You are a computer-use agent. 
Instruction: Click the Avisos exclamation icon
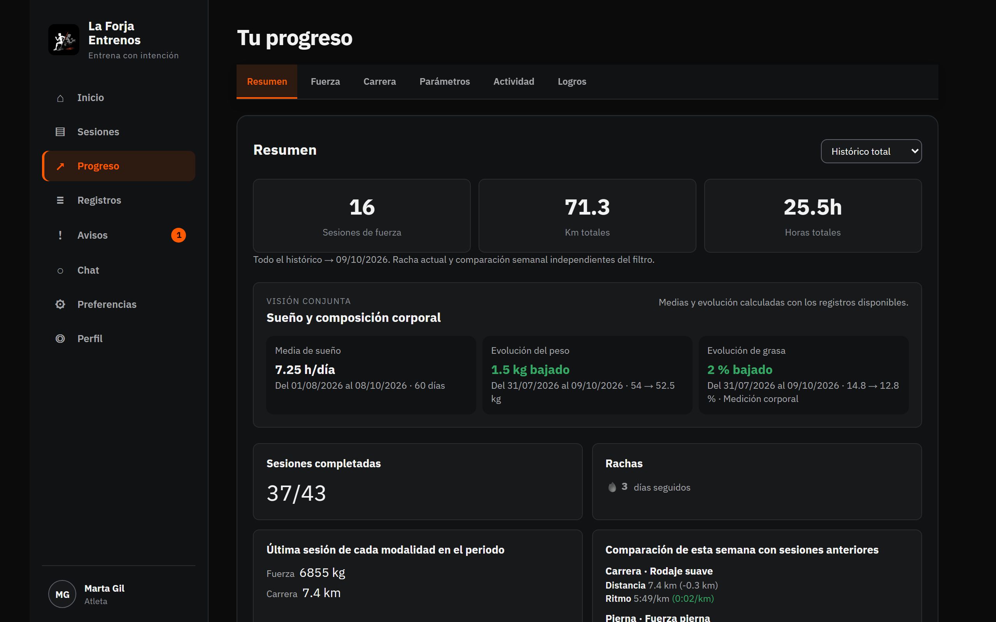click(x=60, y=235)
